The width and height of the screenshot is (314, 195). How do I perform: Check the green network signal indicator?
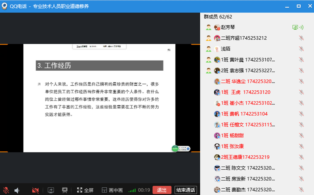point(132,190)
